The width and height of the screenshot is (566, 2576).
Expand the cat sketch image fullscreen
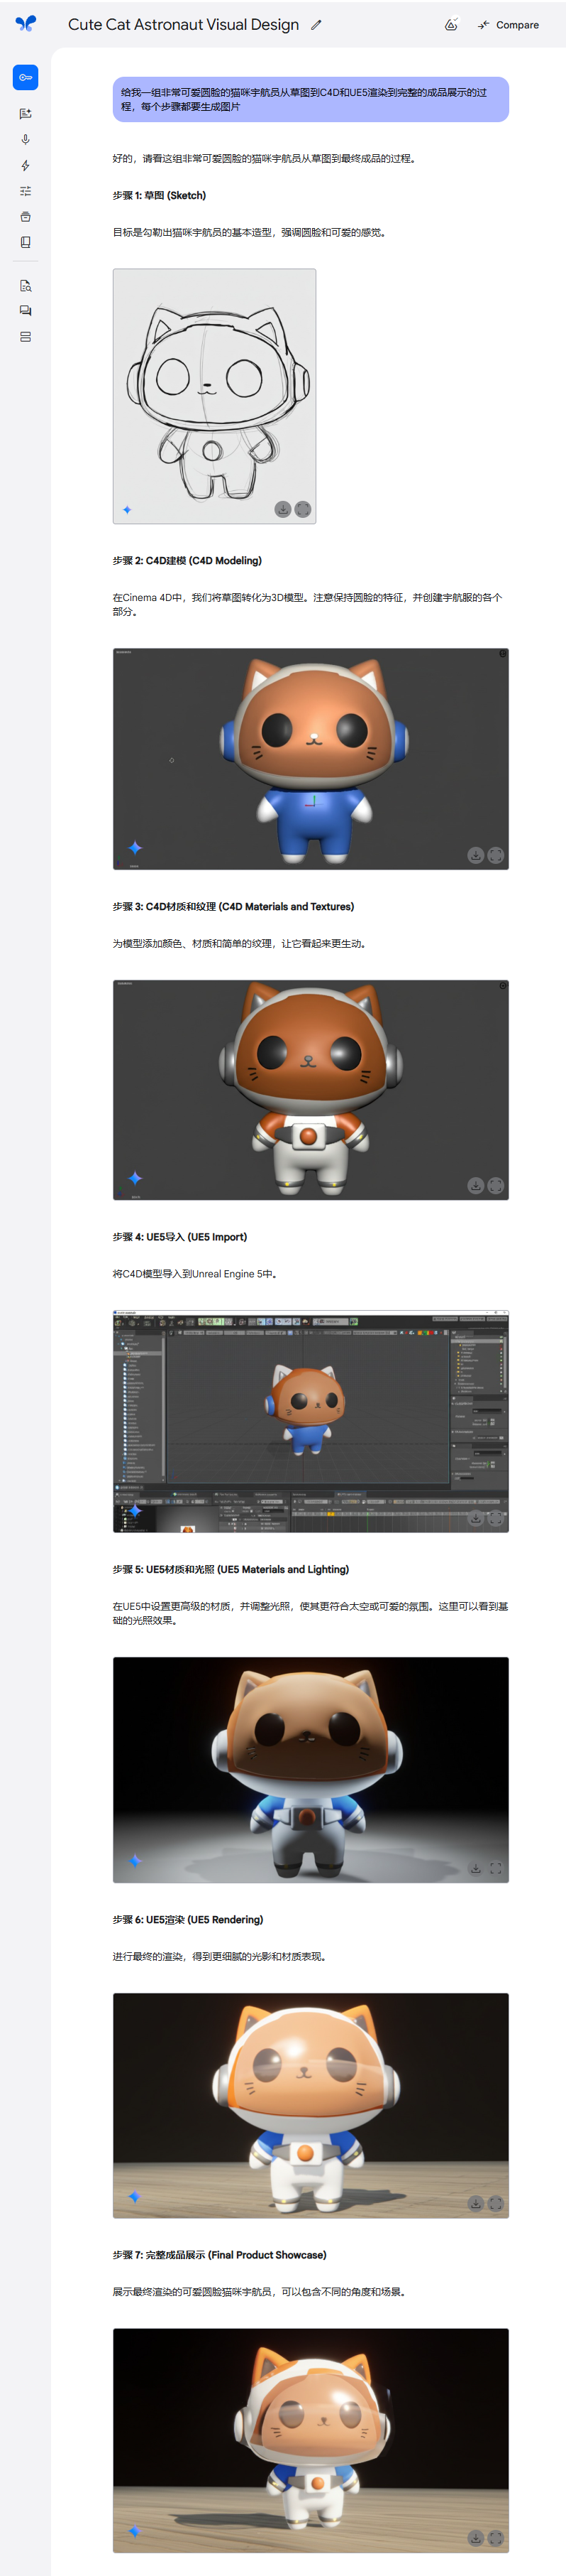pyautogui.click(x=304, y=509)
